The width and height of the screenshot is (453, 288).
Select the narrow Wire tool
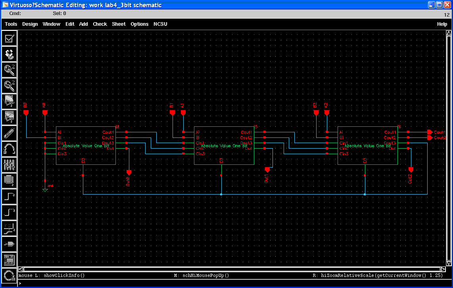point(9,196)
